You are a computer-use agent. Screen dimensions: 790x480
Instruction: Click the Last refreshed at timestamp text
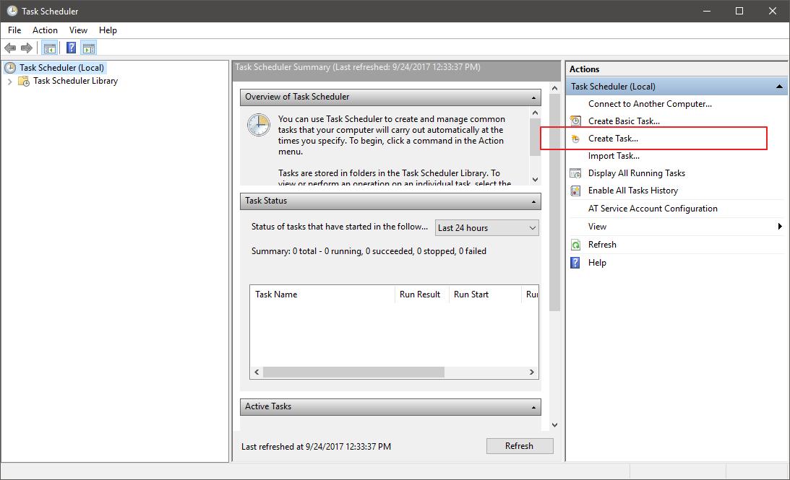pyautogui.click(x=316, y=446)
